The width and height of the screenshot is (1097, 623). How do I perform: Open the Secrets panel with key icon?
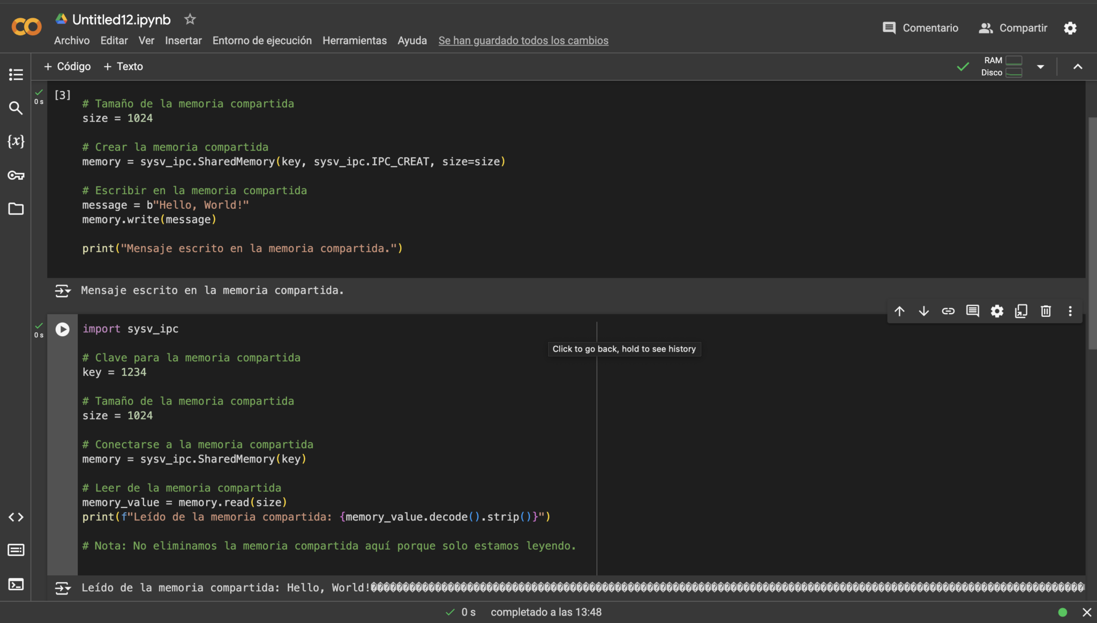coord(16,175)
